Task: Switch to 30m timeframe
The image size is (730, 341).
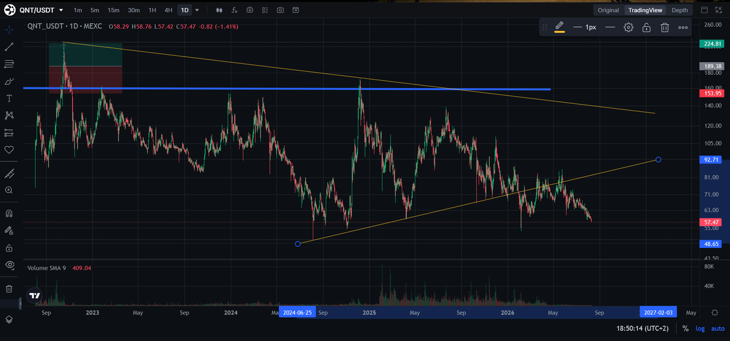Action: click(134, 10)
